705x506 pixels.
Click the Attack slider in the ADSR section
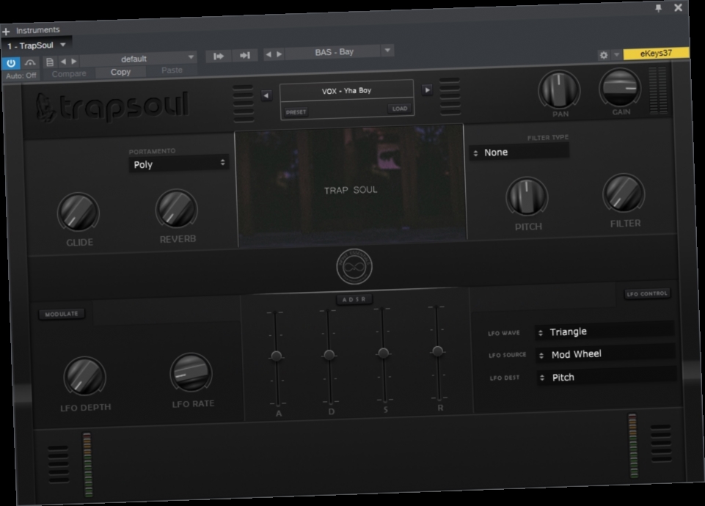point(276,356)
